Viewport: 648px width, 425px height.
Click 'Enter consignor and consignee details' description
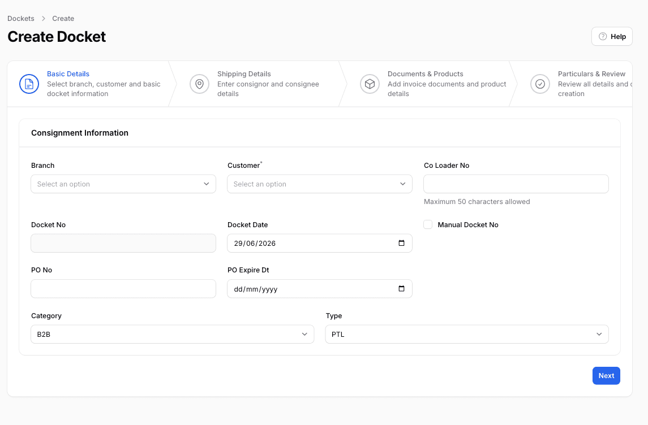268,89
